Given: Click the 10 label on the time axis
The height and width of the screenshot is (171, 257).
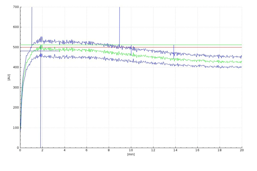Looking at the screenshot, I should [131, 150].
